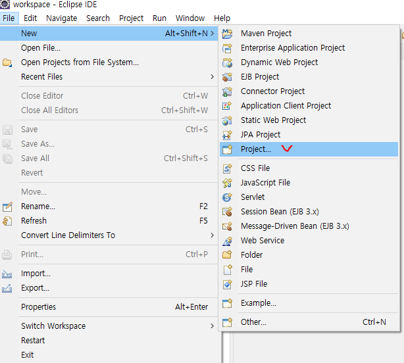Expand the Recent Files submenu

(212, 77)
